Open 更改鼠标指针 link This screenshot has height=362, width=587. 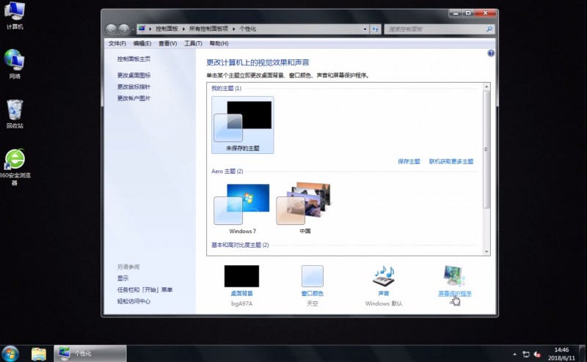point(134,86)
